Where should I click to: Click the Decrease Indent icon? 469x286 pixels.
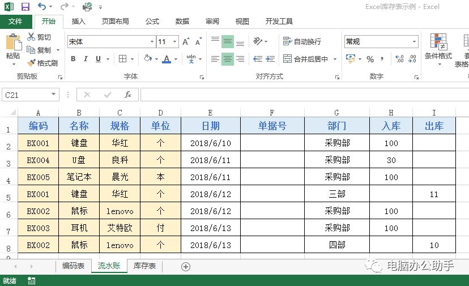258,59
